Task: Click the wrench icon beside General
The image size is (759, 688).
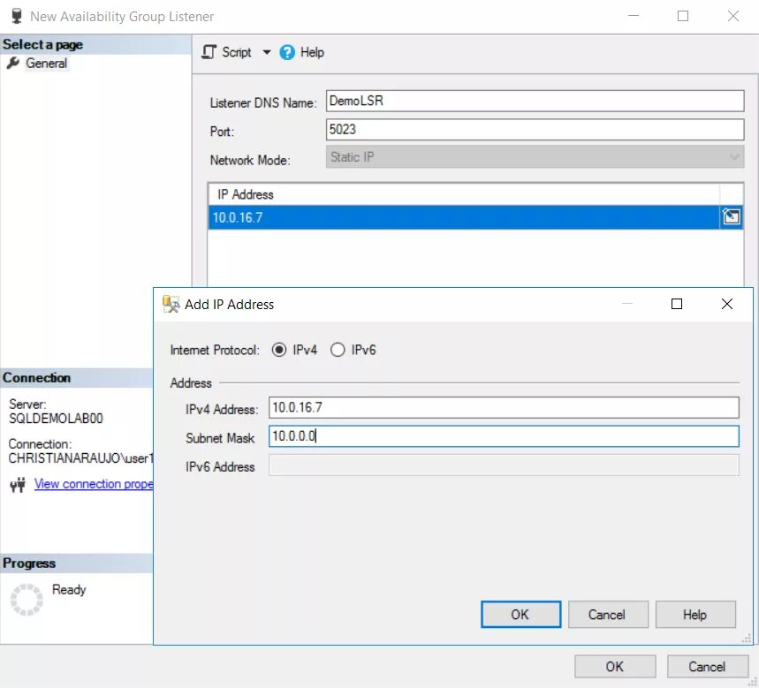Action: [x=13, y=63]
